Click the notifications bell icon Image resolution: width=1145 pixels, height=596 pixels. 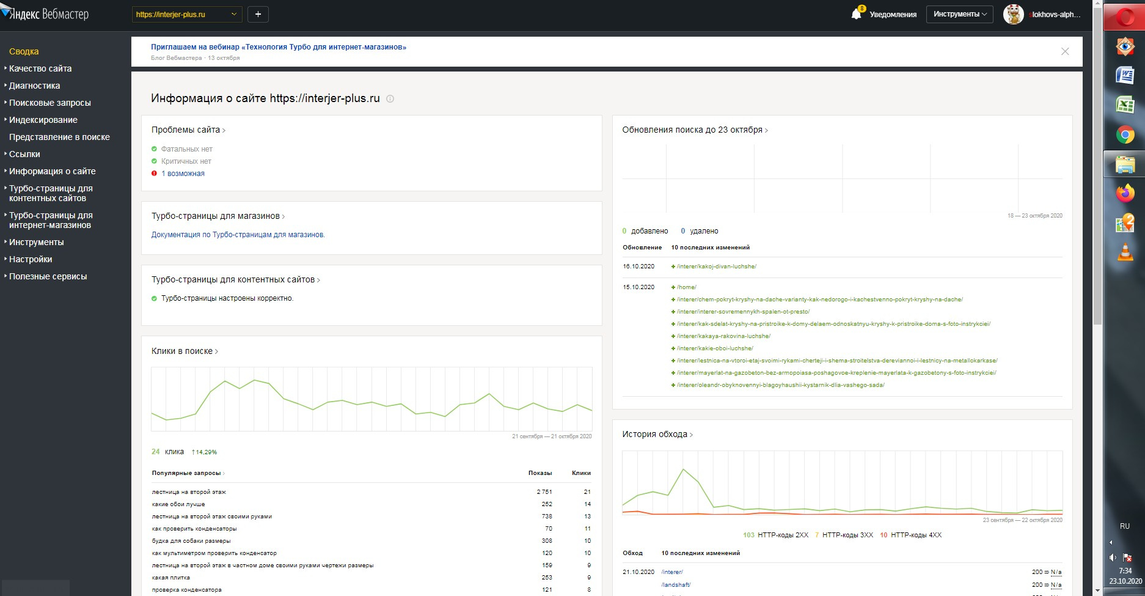click(856, 14)
